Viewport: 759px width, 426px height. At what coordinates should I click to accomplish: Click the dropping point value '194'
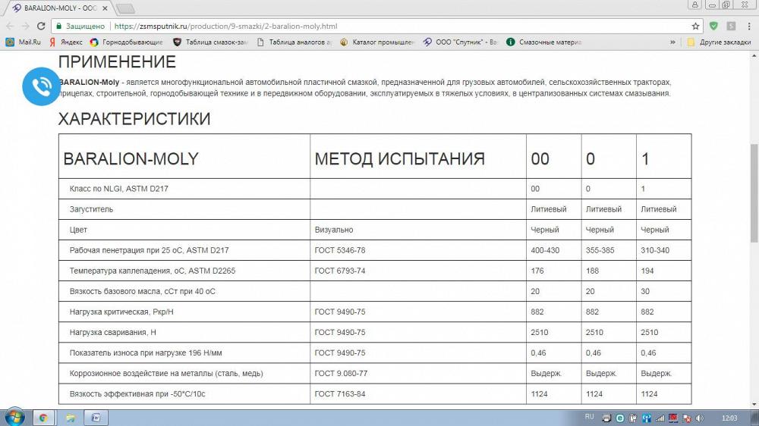pos(647,271)
